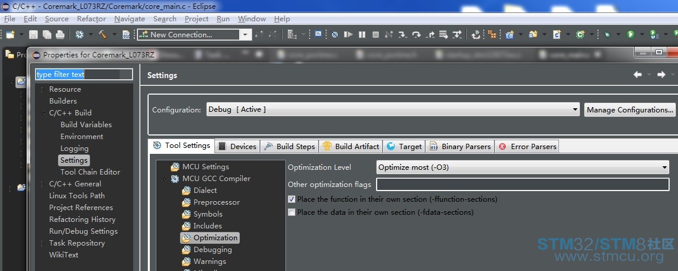Click the Debug bug icon

click(x=608, y=34)
